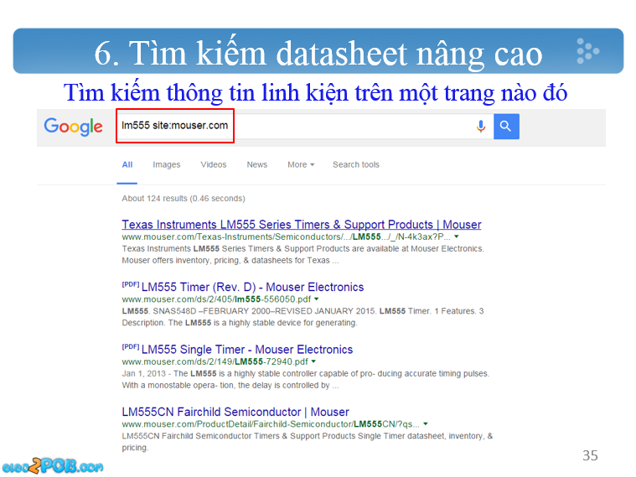Go to the News tab
This screenshot has height=478, width=636.
coord(257,164)
